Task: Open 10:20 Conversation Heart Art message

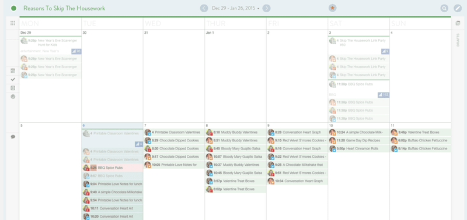Action: tap(112, 217)
